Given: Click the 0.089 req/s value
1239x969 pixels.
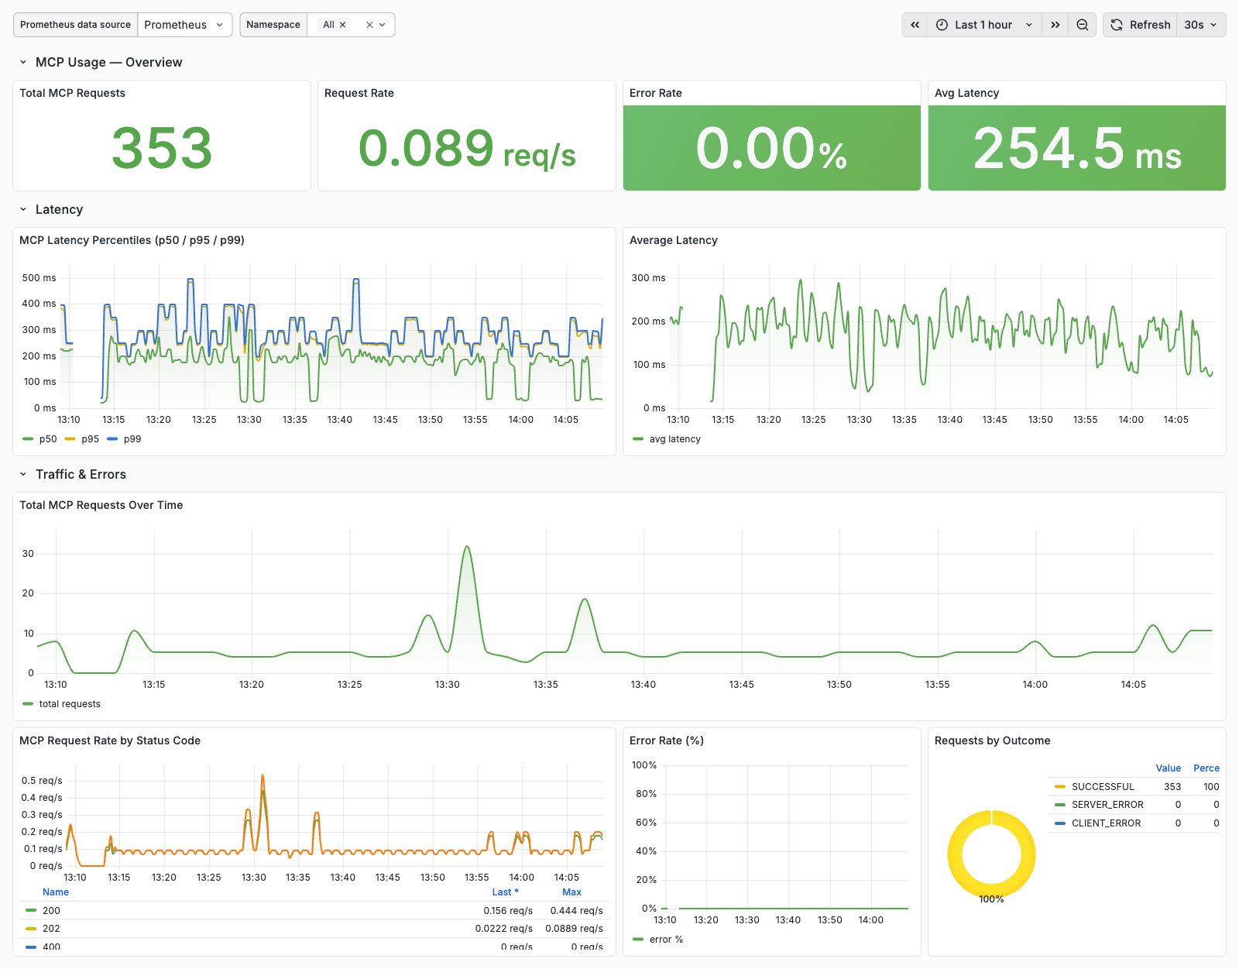Looking at the screenshot, I should point(467,148).
